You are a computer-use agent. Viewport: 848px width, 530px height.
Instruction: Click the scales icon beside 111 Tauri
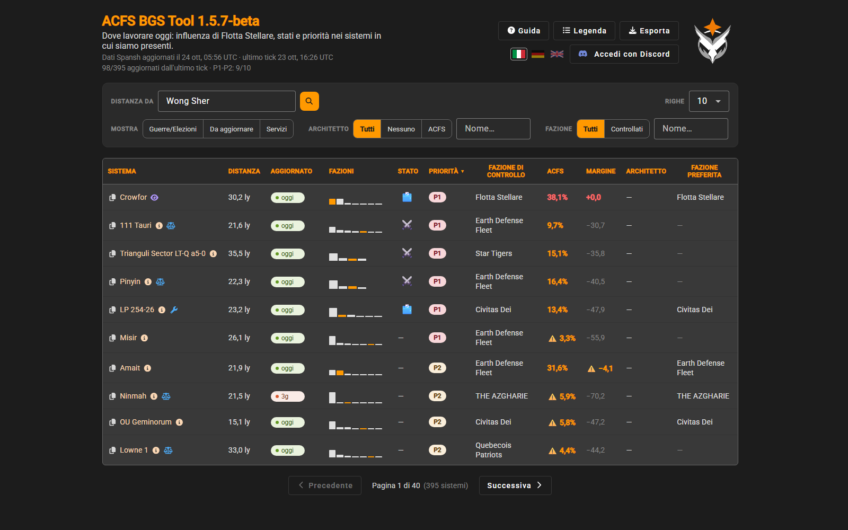pyautogui.click(x=171, y=226)
